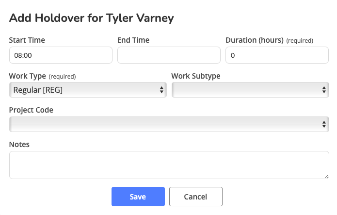Viewport: 337px width, 215px height.
Task: Select the Duration (hours) input box
Action: click(277, 55)
